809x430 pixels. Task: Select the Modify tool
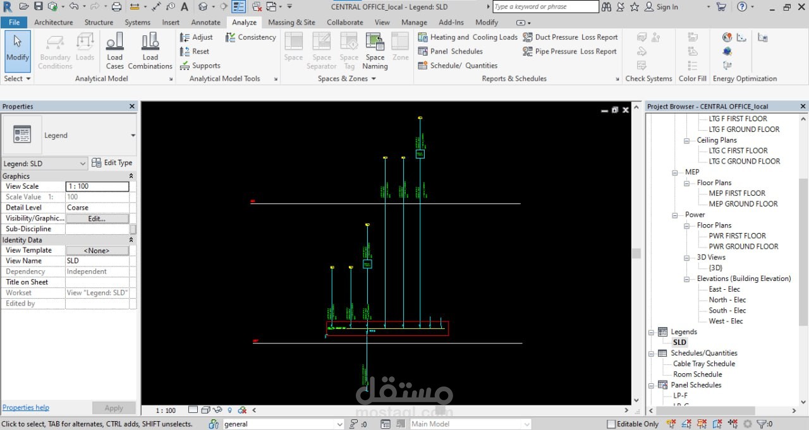tap(17, 51)
